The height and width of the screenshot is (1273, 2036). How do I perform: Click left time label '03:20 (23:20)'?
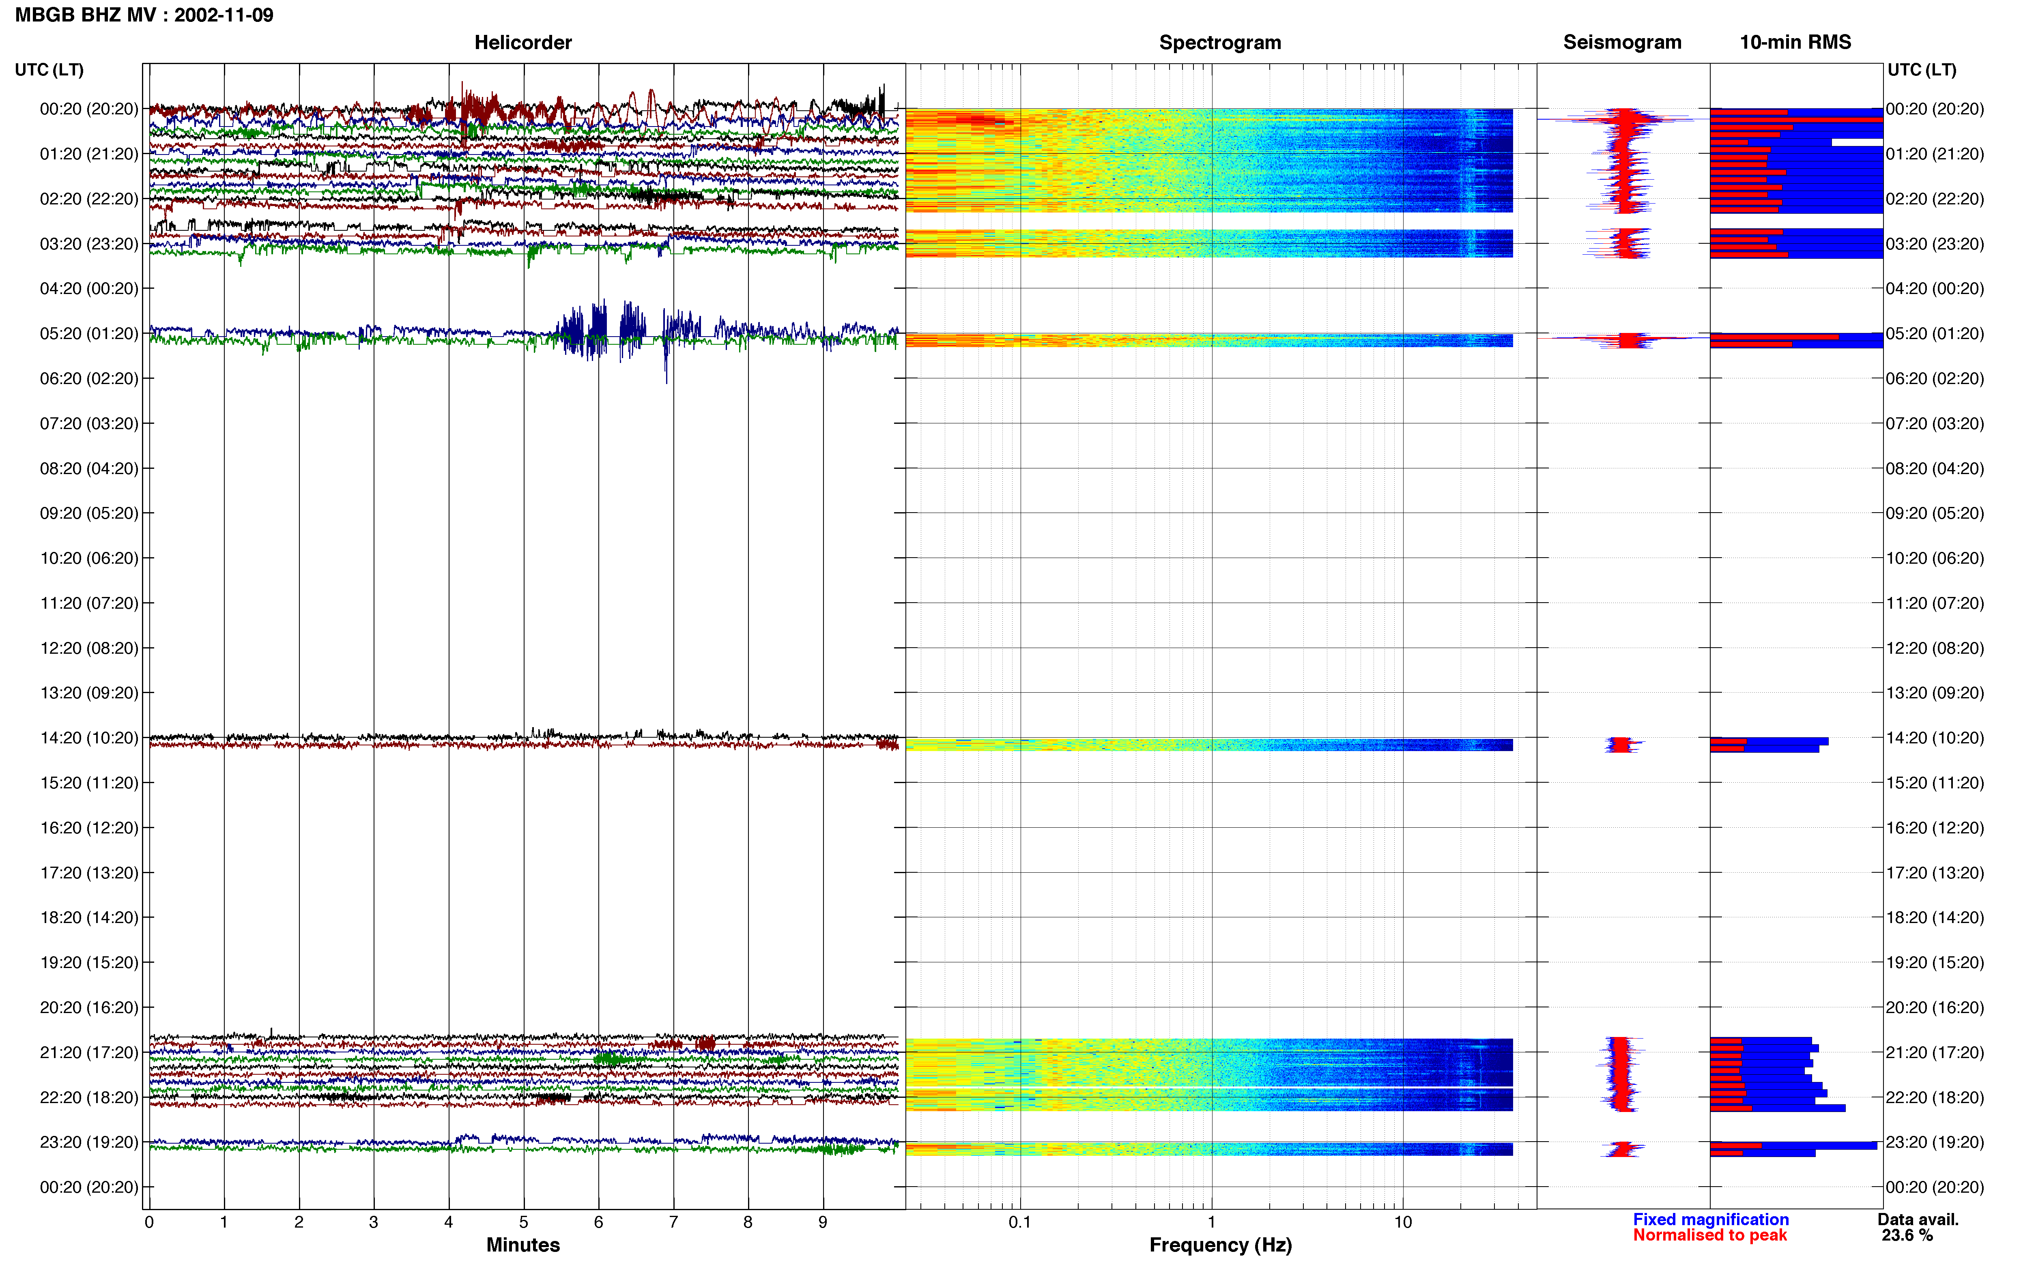[89, 244]
